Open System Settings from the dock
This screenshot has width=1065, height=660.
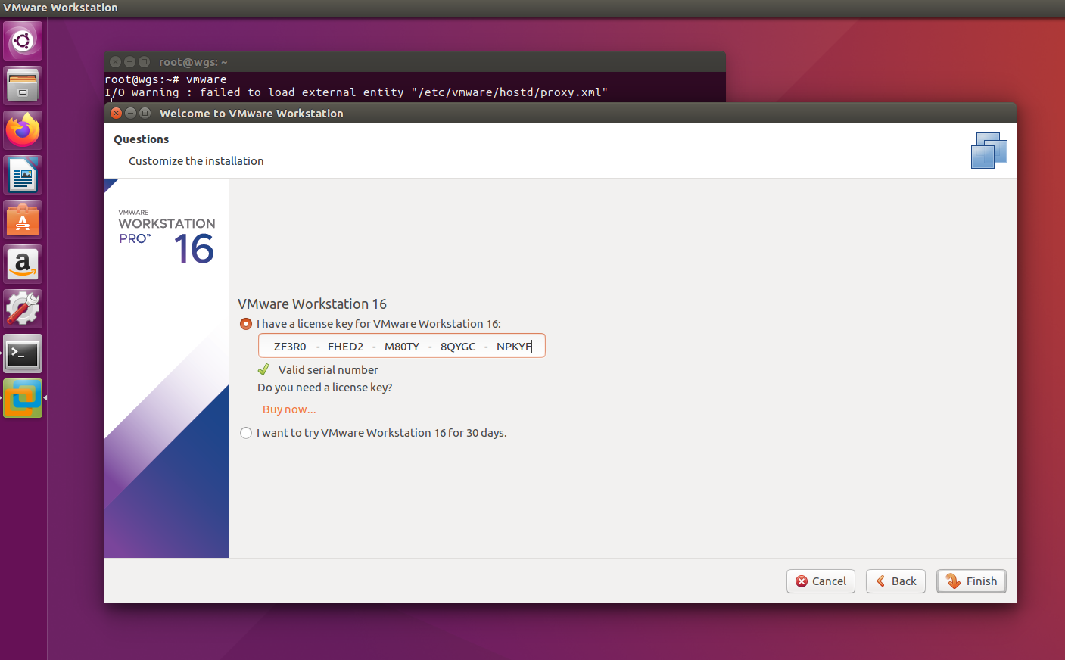point(23,309)
